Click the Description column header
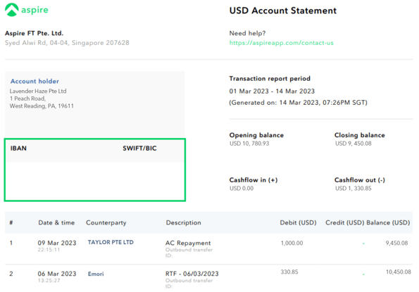Screen dimensions: 419x292 click(x=183, y=222)
